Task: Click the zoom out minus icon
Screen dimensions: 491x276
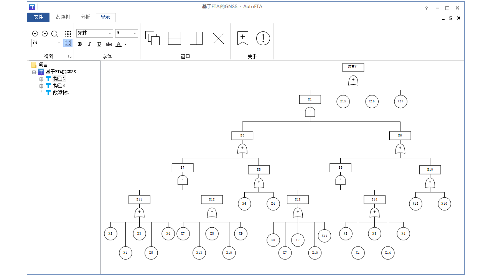Action: [x=44, y=34]
